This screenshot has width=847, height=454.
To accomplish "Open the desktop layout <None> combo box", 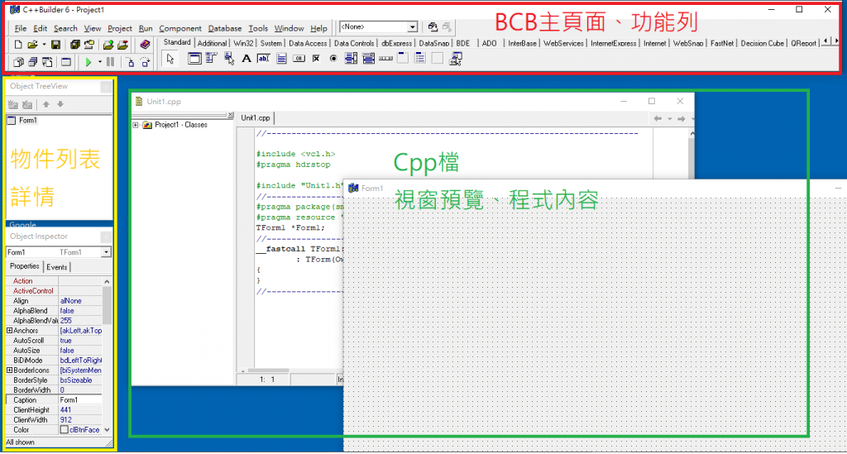I will (x=378, y=26).
